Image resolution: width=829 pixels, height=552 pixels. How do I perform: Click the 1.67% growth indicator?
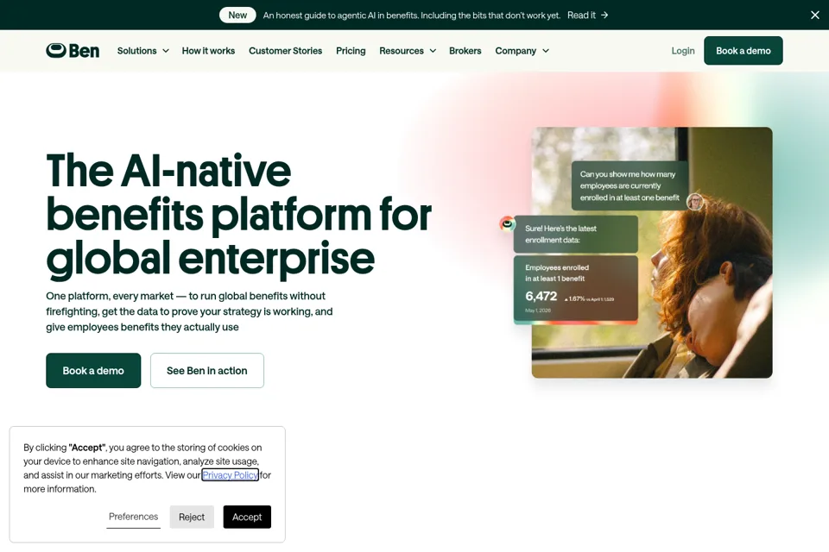574,298
